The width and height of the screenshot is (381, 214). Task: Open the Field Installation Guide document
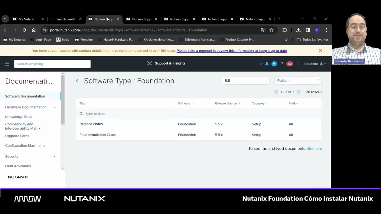[98, 135]
